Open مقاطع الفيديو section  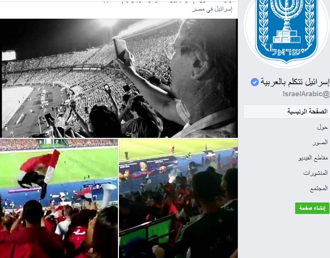(x=313, y=158)
